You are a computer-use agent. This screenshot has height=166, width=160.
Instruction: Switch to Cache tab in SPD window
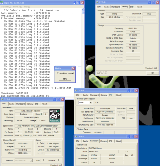coord(85,95)
